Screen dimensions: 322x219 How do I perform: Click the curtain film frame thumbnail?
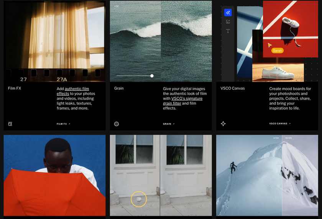[x=54, y=41]
